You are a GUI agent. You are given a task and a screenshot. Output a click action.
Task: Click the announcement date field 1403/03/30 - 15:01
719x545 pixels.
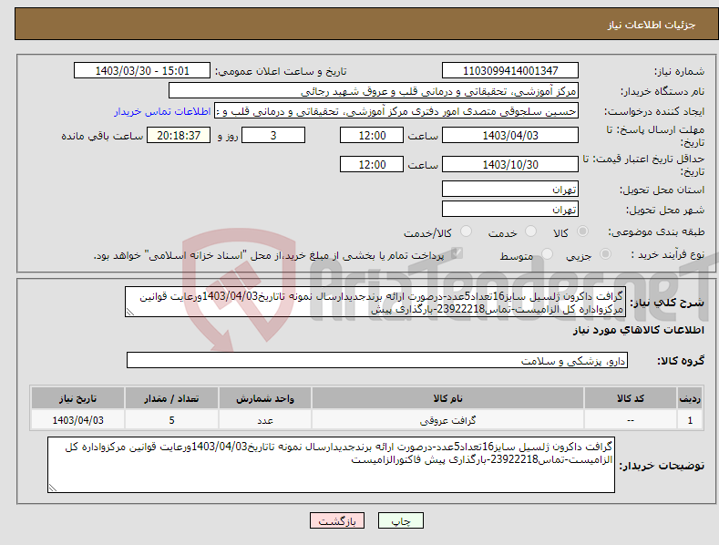(142, 71)
